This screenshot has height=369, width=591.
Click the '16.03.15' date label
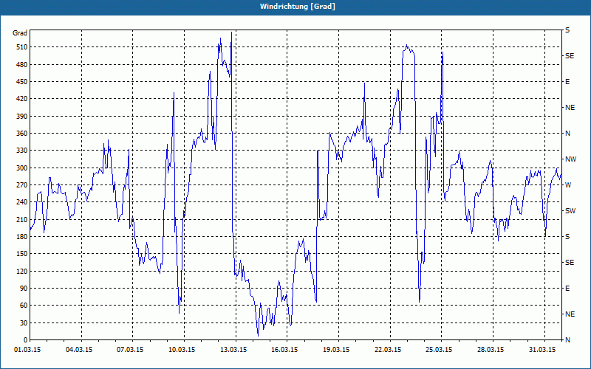pos(284,350)
